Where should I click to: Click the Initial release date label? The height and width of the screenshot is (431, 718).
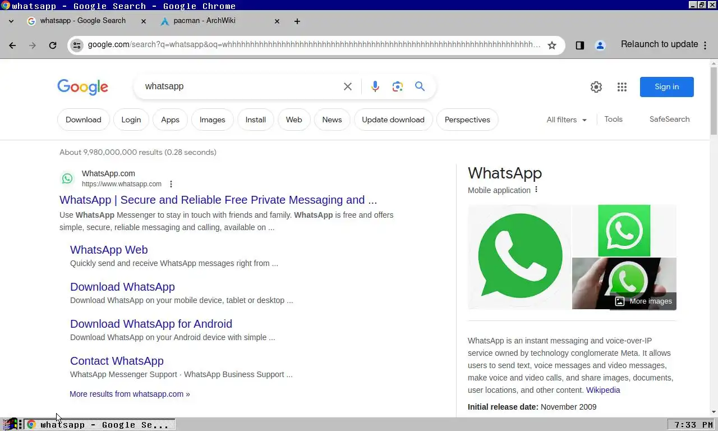[503, 407]
